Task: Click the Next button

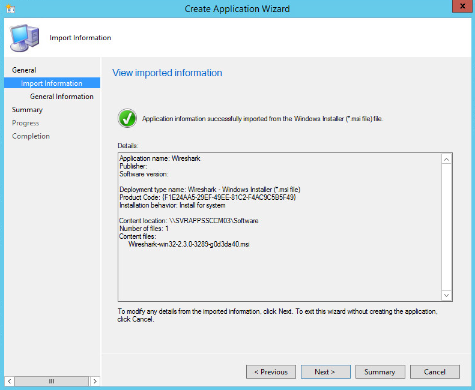Action: click(325, 371)
